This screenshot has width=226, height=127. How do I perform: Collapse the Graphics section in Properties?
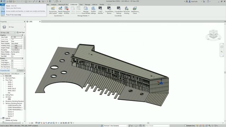tap(23, 35)
